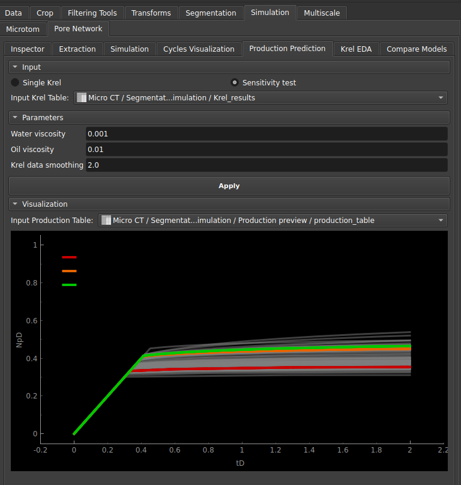Click table icon in Input Krel Table
The height and width of the screenshot is (485, 461).
[81, 98]
